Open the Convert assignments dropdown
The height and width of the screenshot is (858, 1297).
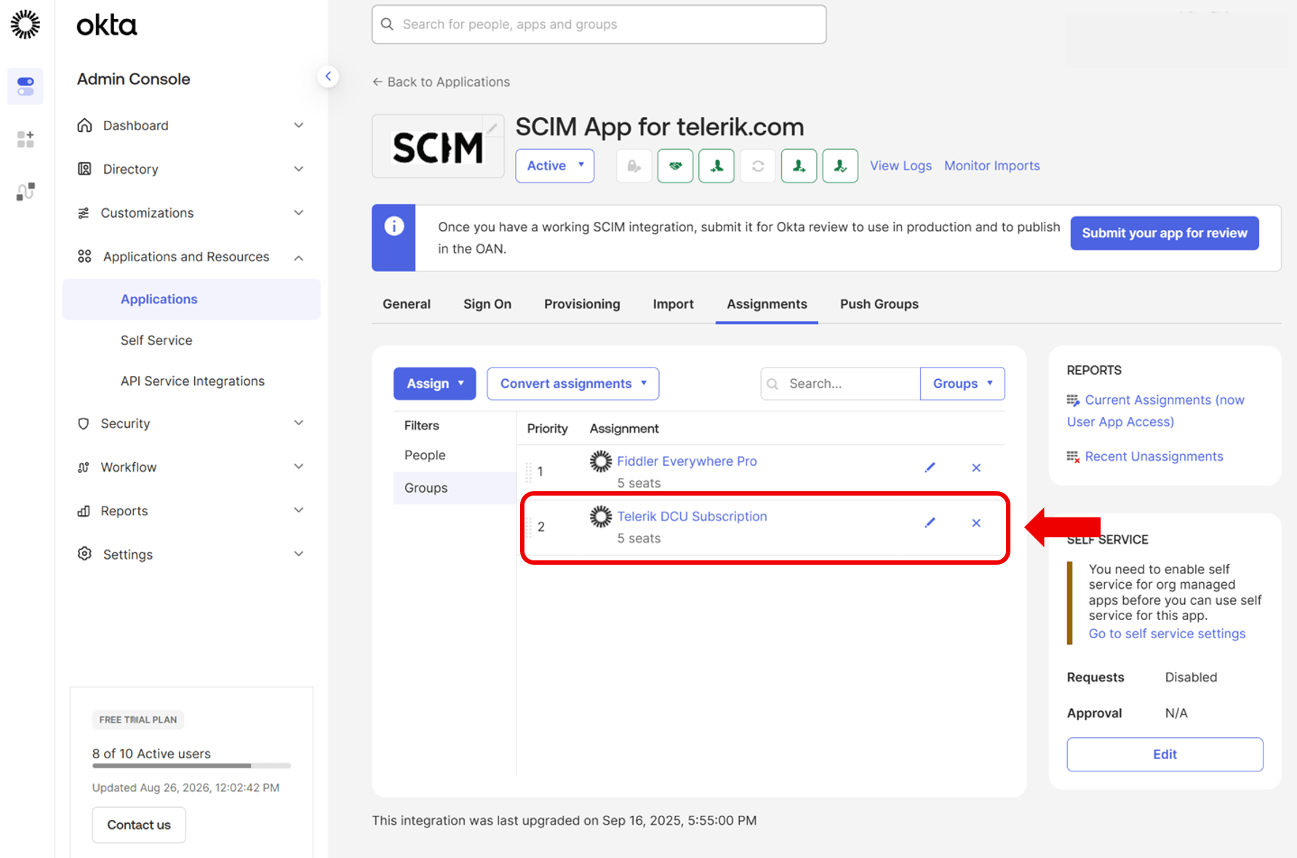pyautogui.click(x=573, y=384)
